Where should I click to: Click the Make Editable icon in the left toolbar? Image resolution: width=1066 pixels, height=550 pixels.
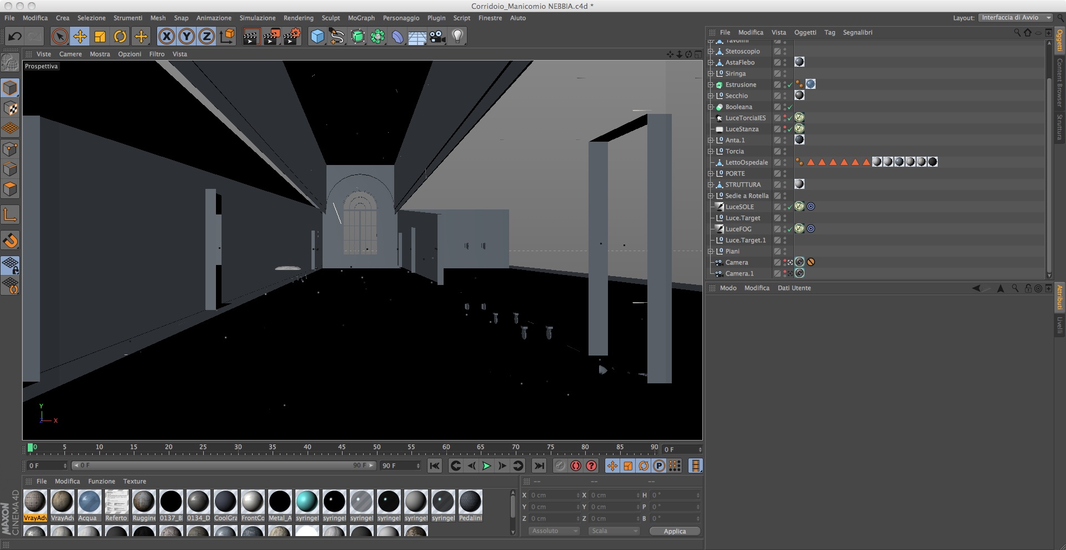pos(10,62)
